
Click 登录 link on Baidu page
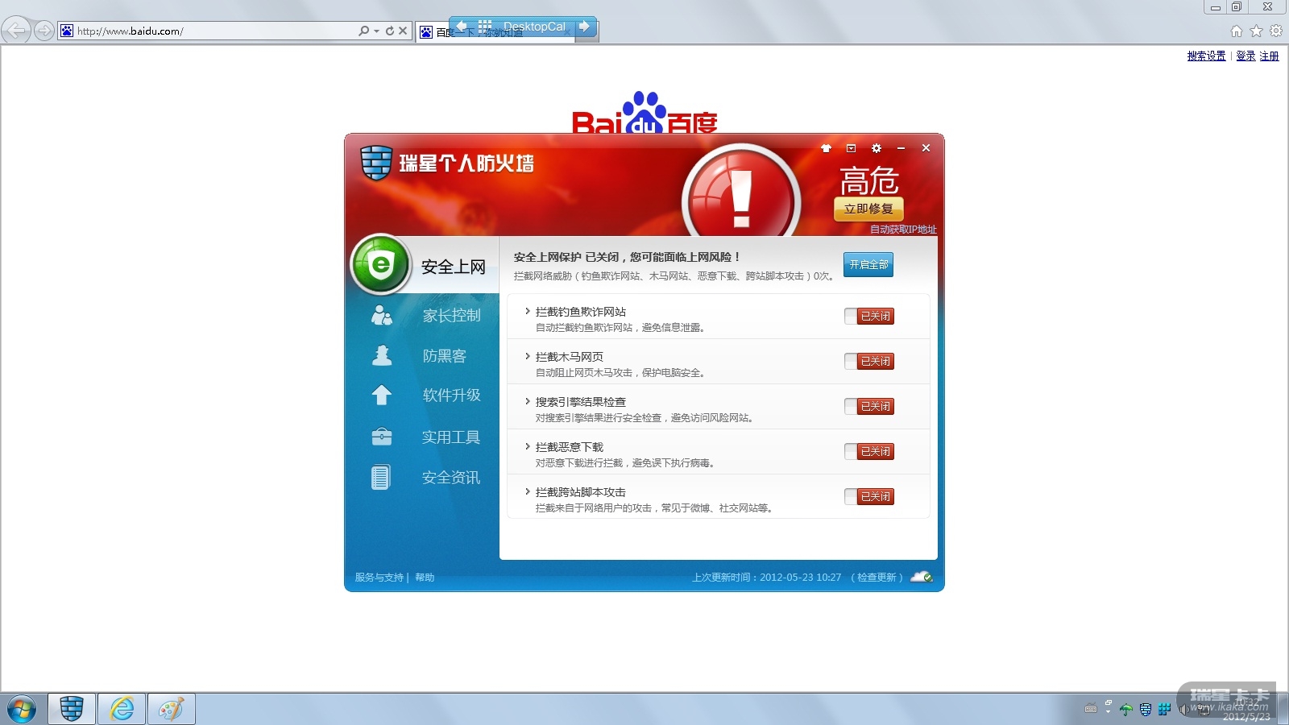[x=1245, y=56]
